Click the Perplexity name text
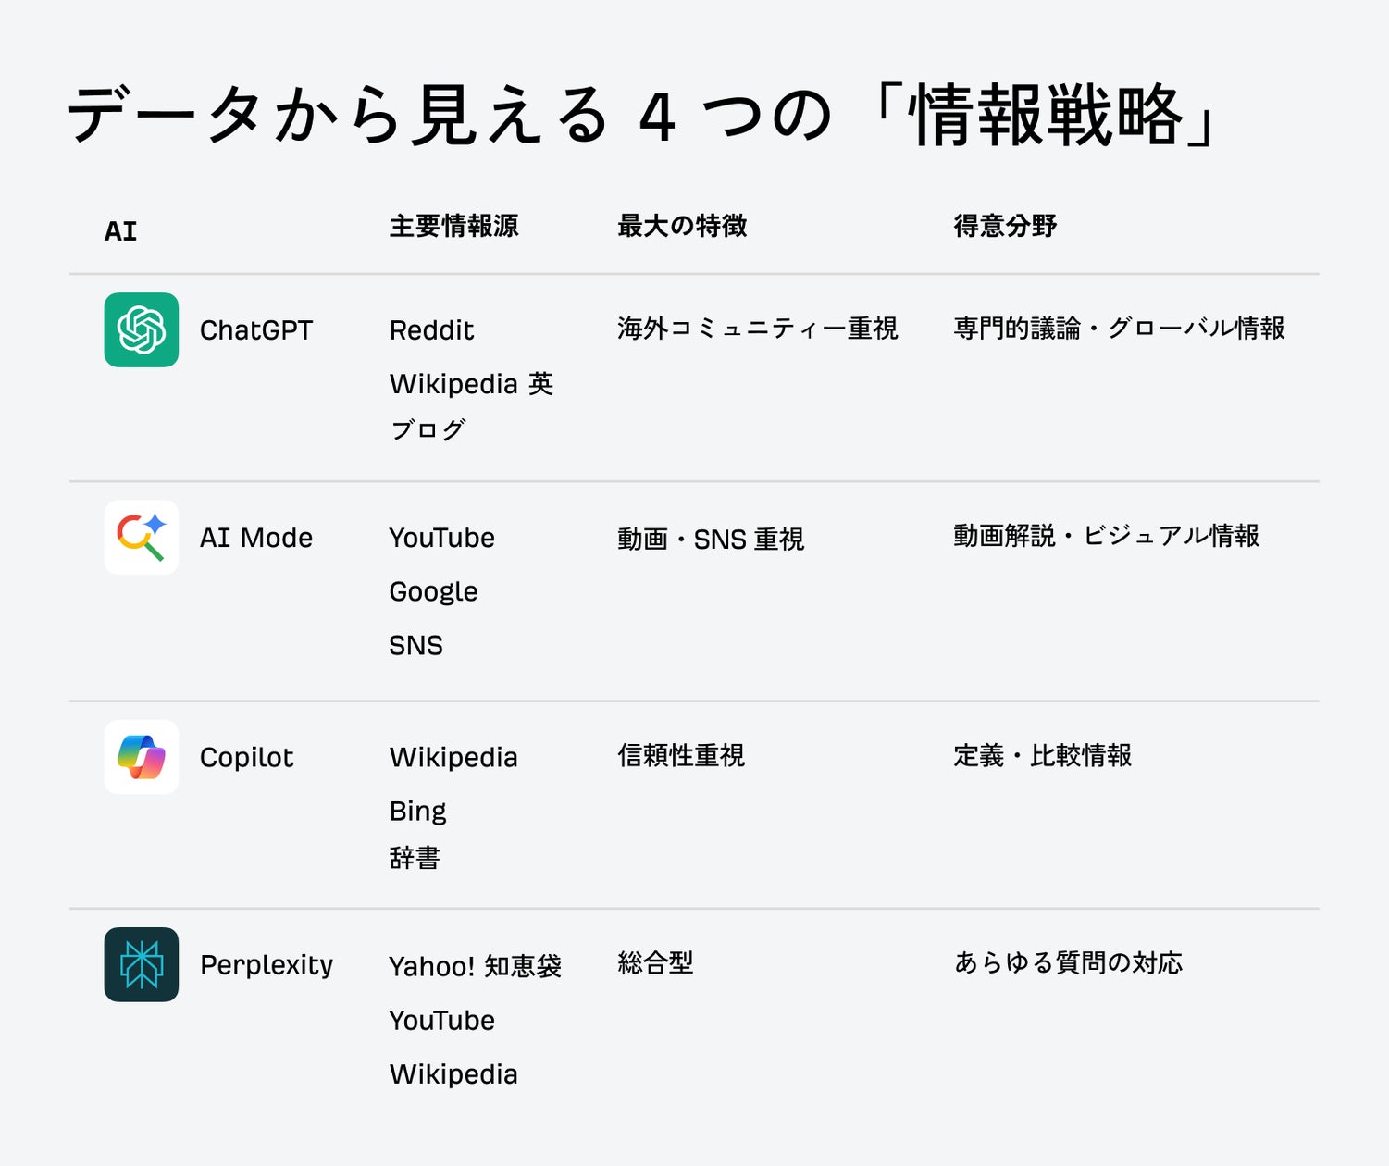Screen dimensions: 1389x1166 tap(267, 965)
